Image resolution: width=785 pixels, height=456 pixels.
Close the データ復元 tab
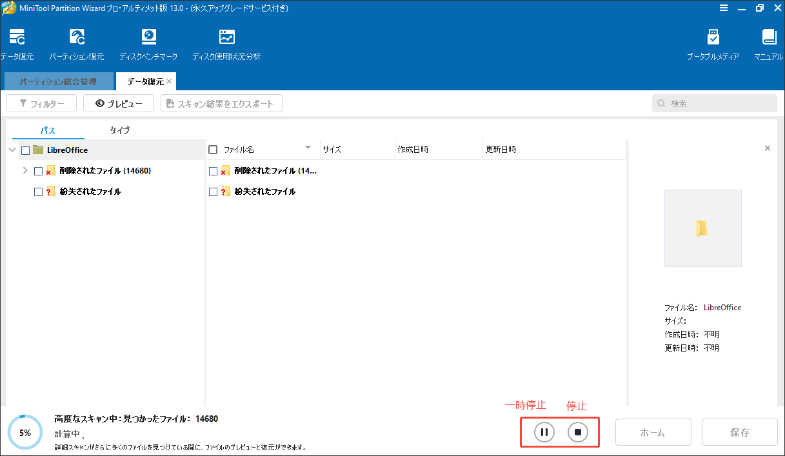(169, 82)
